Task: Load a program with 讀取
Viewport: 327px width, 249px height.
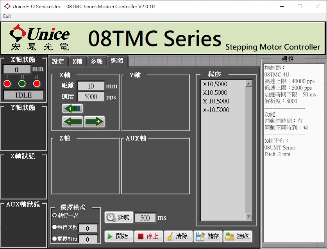Action: (238, 236)
